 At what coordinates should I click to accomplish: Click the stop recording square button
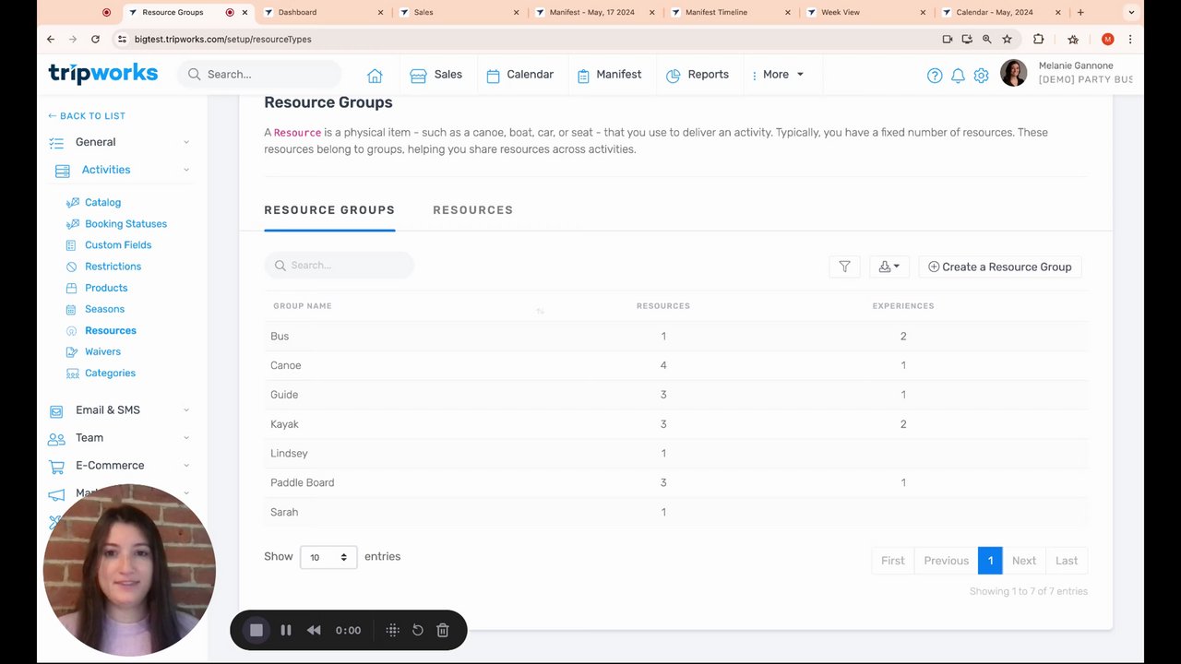[256, 630]
